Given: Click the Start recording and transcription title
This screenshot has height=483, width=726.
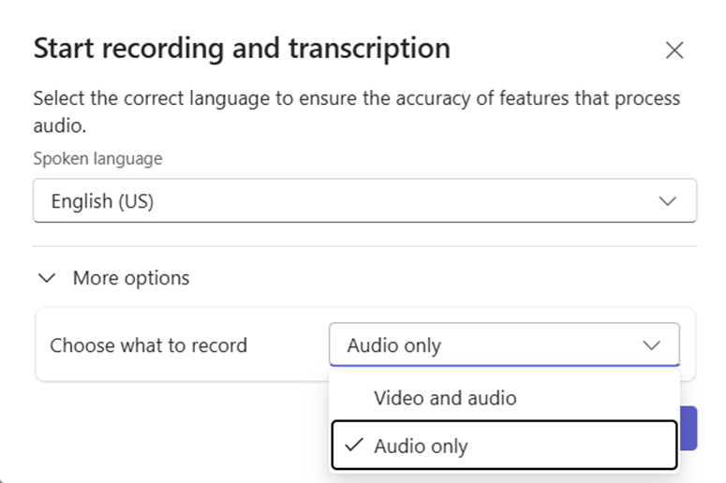Looking at the screenshot, I should [242, 49].
